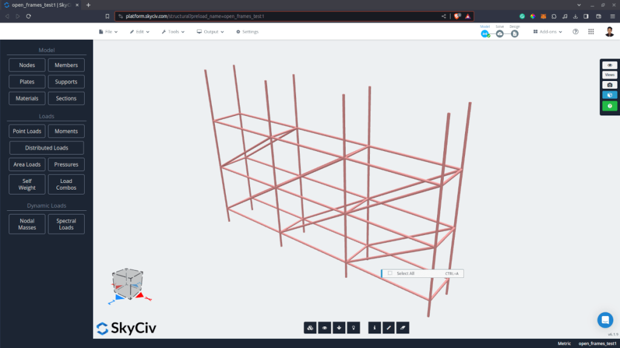This screenshot has height=348, width=620.
Task: Click the info icon in bottom toolbar
Action: (374, 327)
